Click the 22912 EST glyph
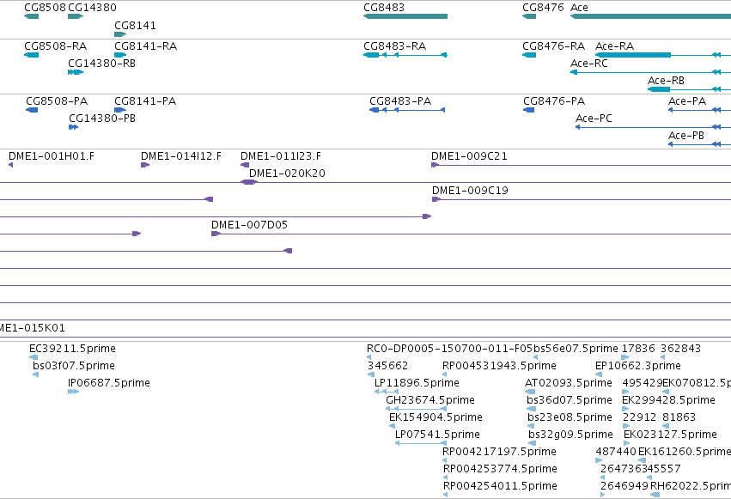The height and width of the screenshot is (499, 731). pos(626,426)
